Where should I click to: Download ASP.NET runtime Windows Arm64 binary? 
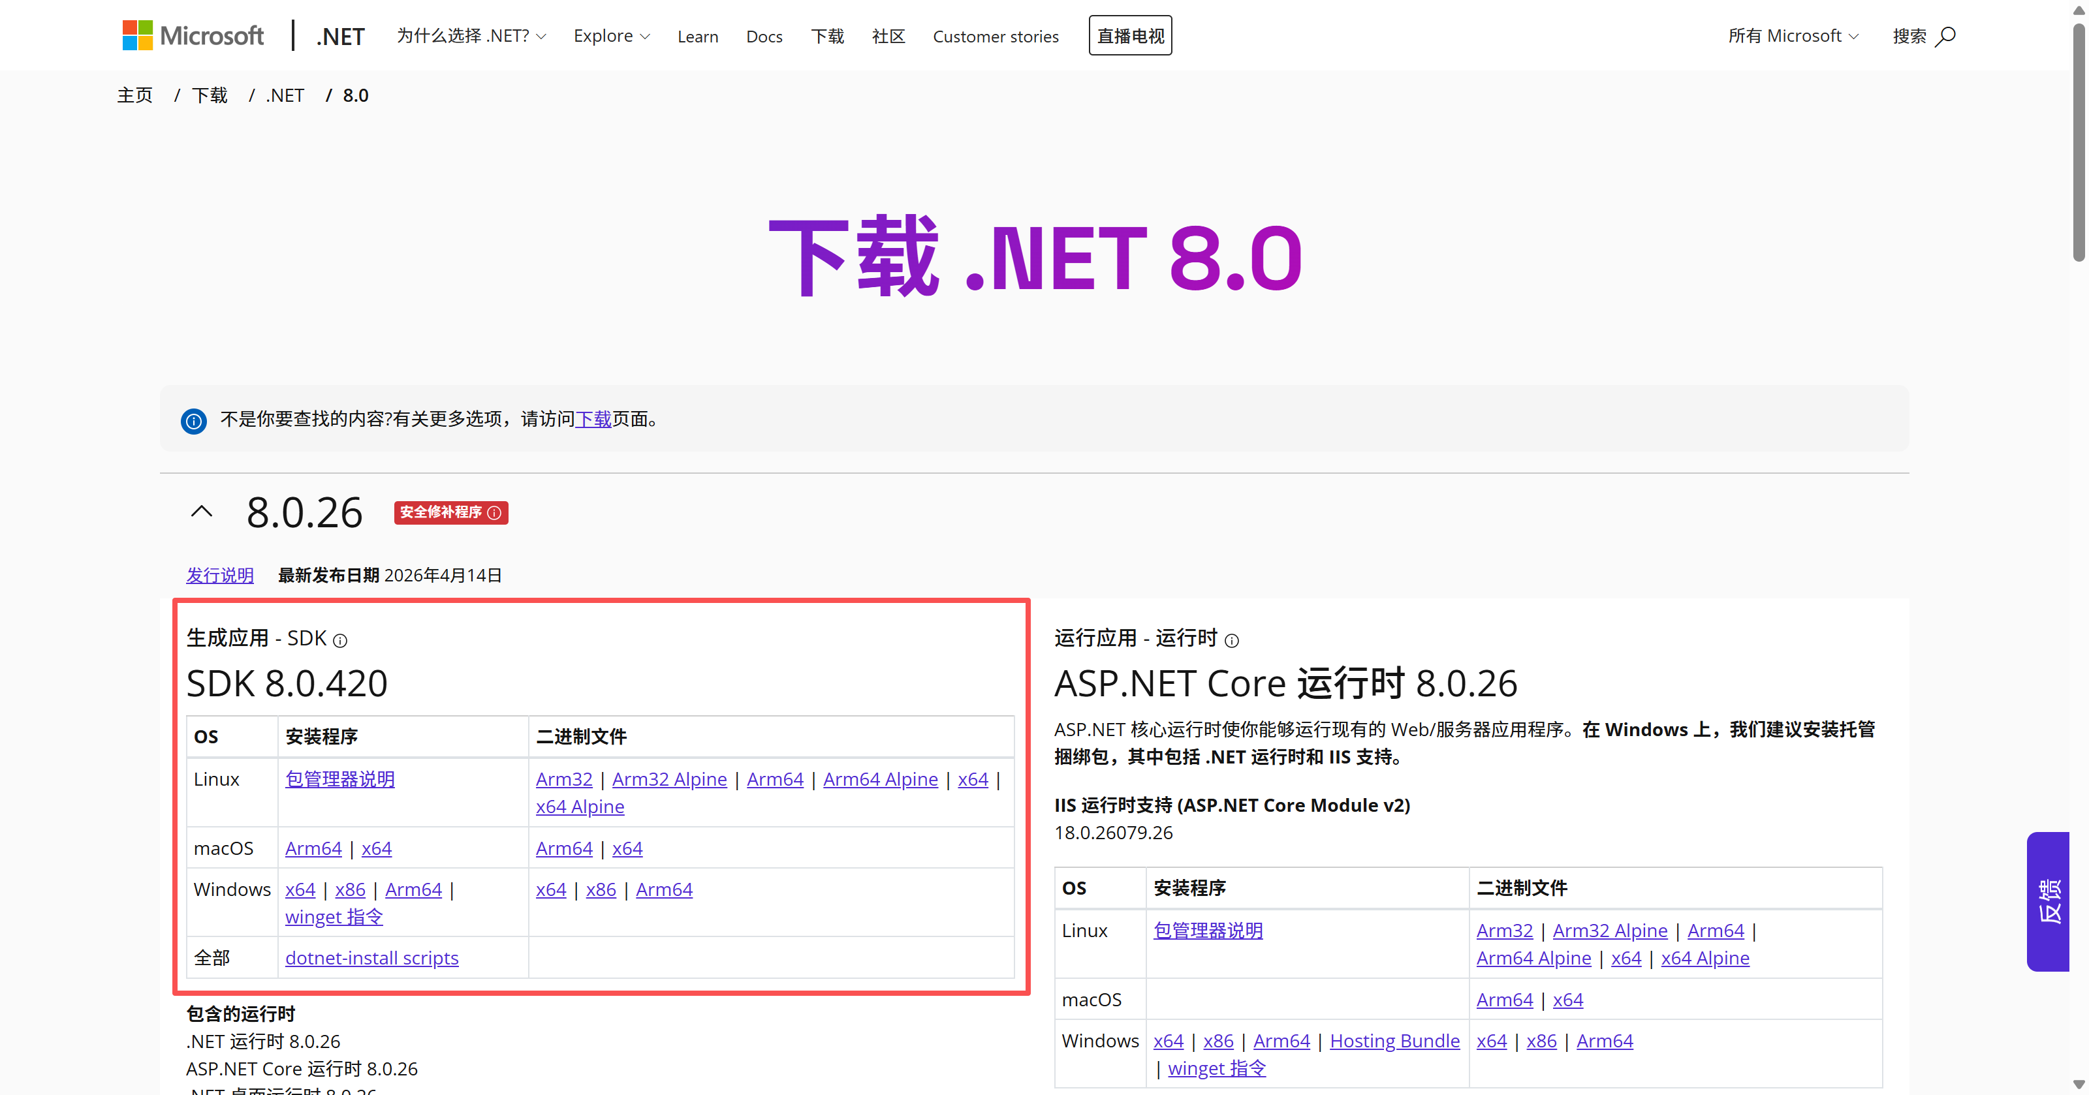pos(1604,1041)
